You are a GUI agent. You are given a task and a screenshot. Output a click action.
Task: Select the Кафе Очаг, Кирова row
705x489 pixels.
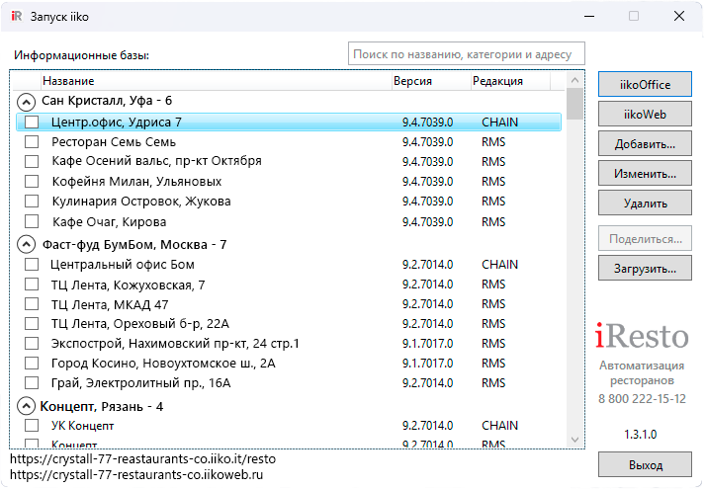[289, 222]
